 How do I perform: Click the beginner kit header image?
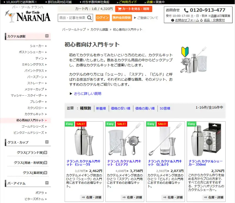pyautogui.click(x=194, y=60)
